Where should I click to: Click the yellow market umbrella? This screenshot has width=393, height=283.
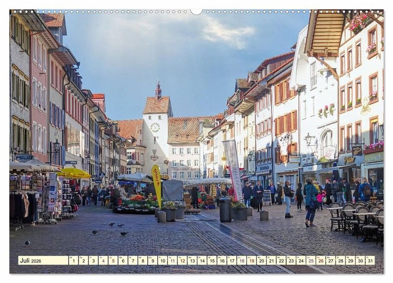pos(74,173)
